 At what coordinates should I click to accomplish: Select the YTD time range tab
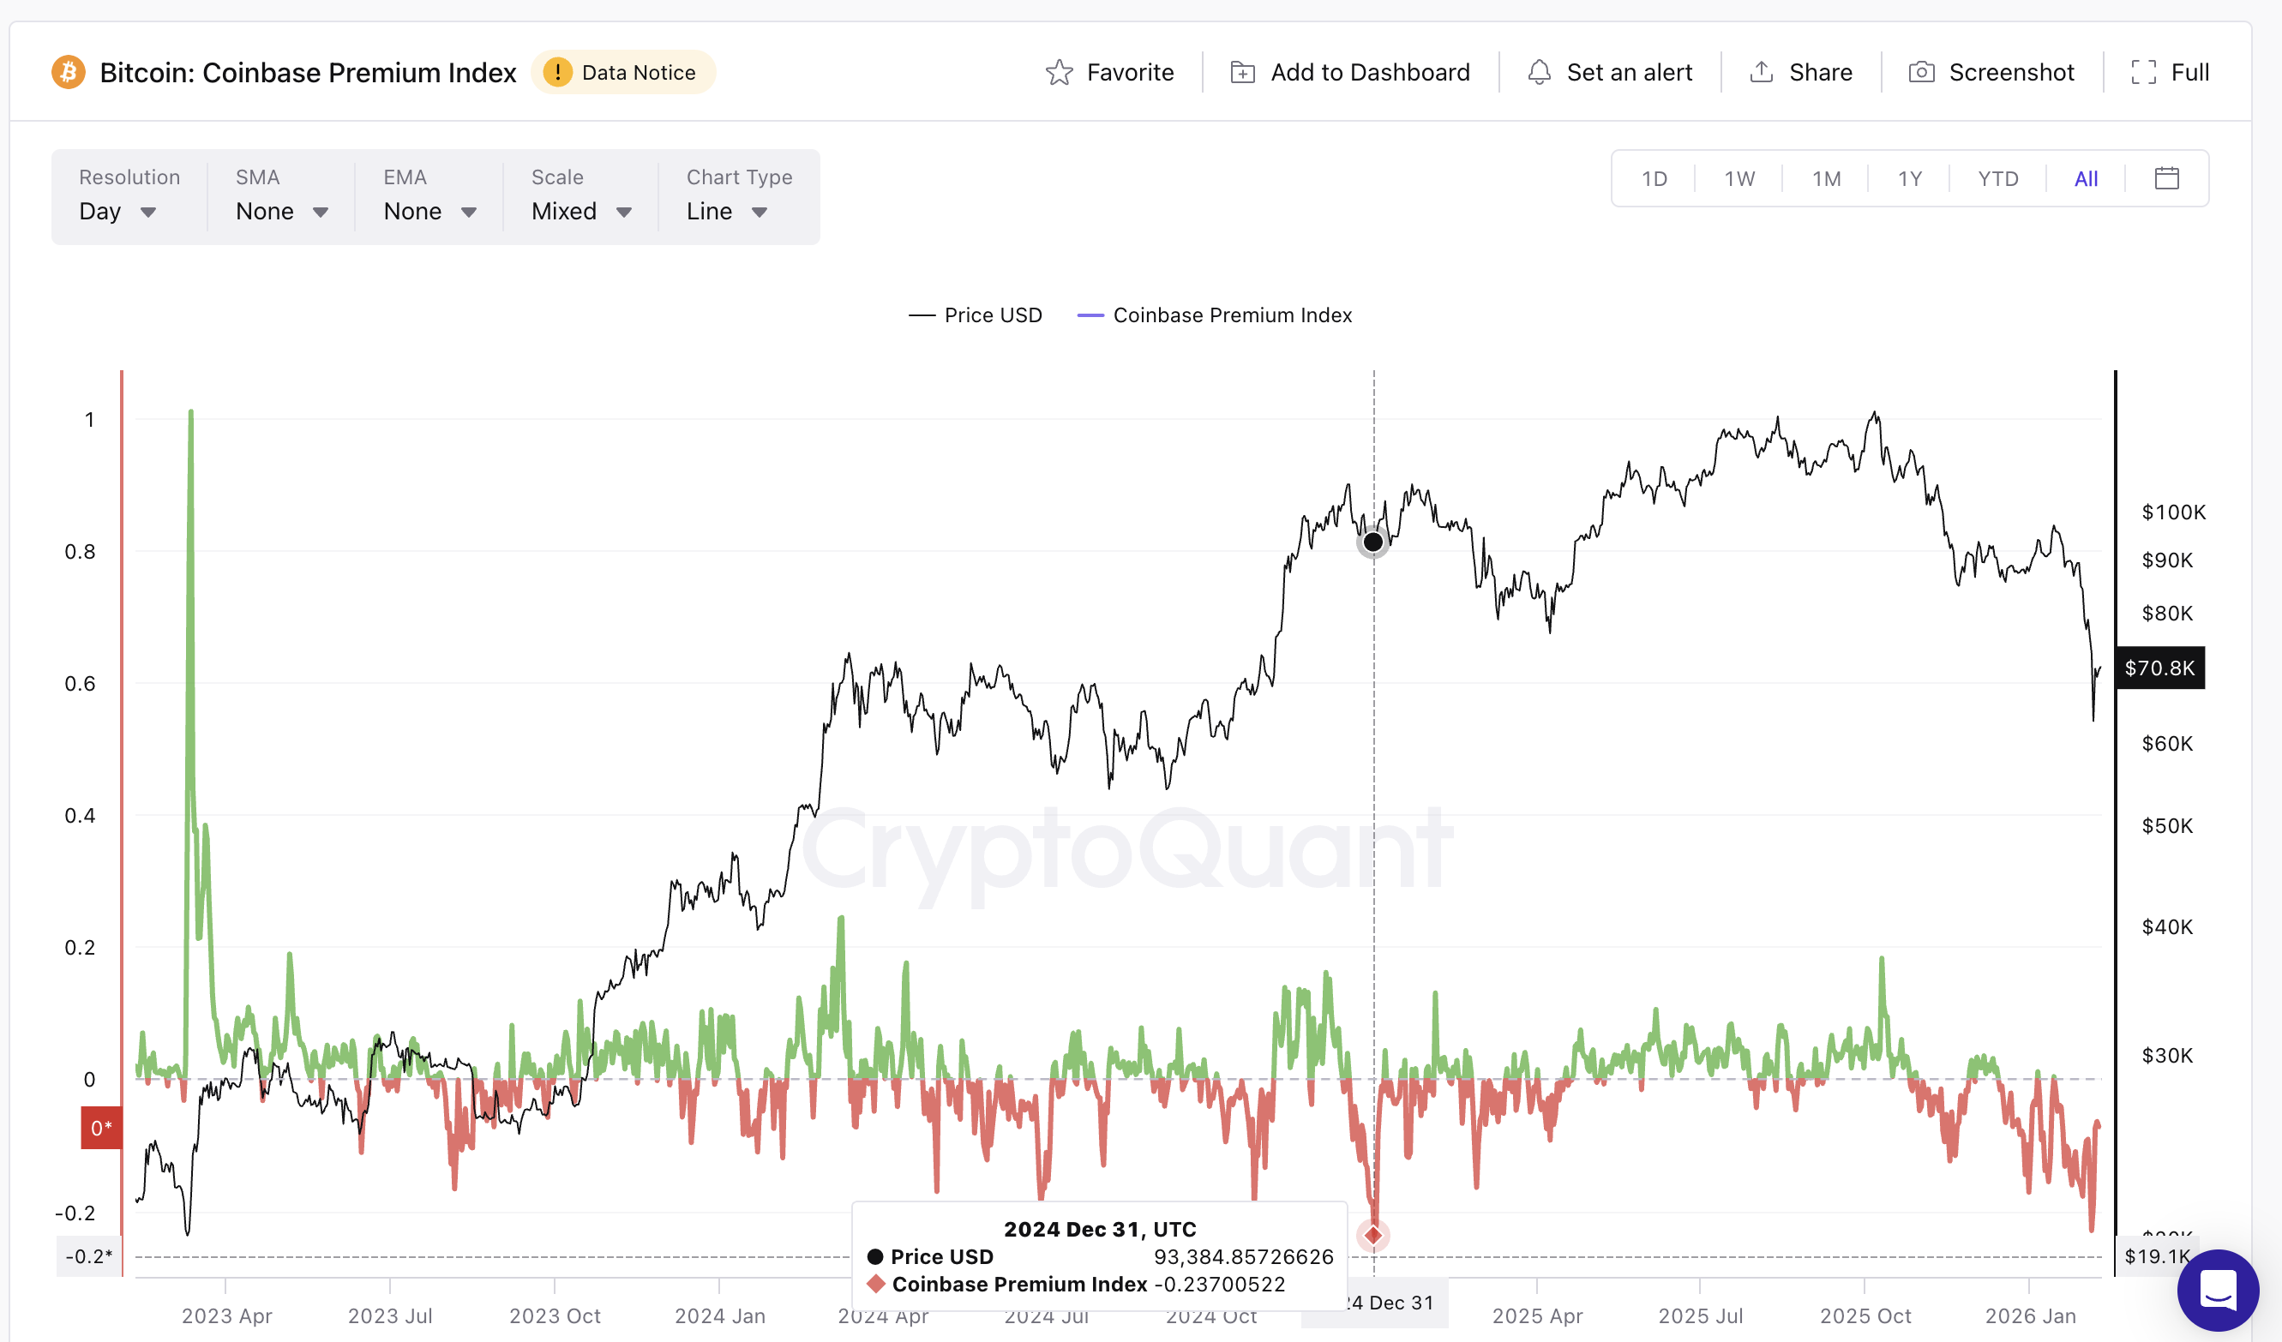tap(1996, 177)
